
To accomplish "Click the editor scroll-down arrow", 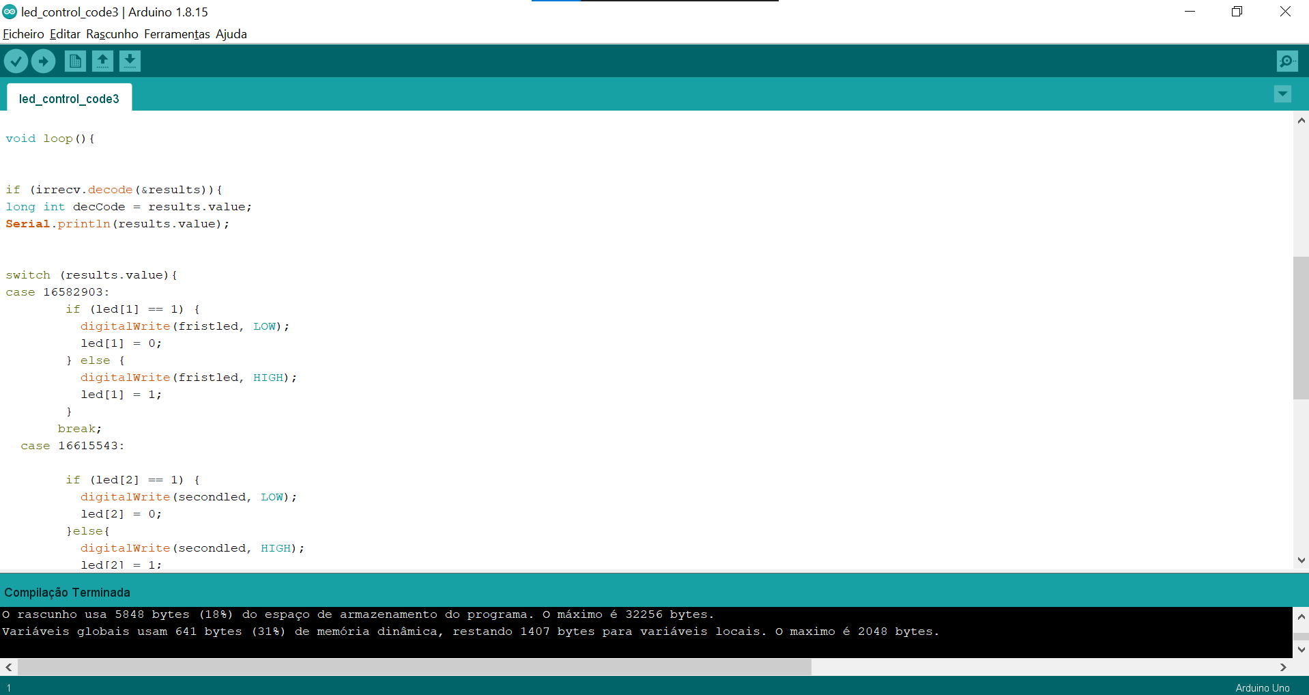I will (1301, 561).
